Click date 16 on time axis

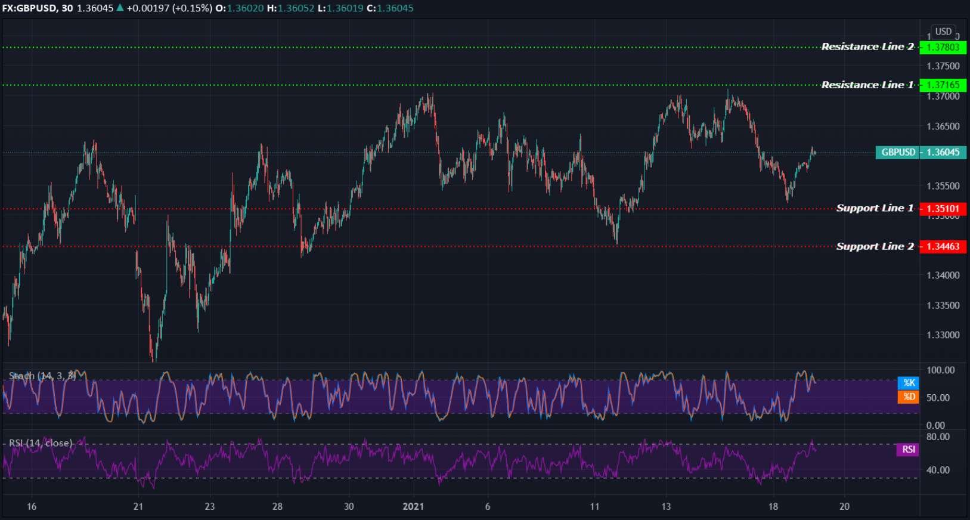32,506
